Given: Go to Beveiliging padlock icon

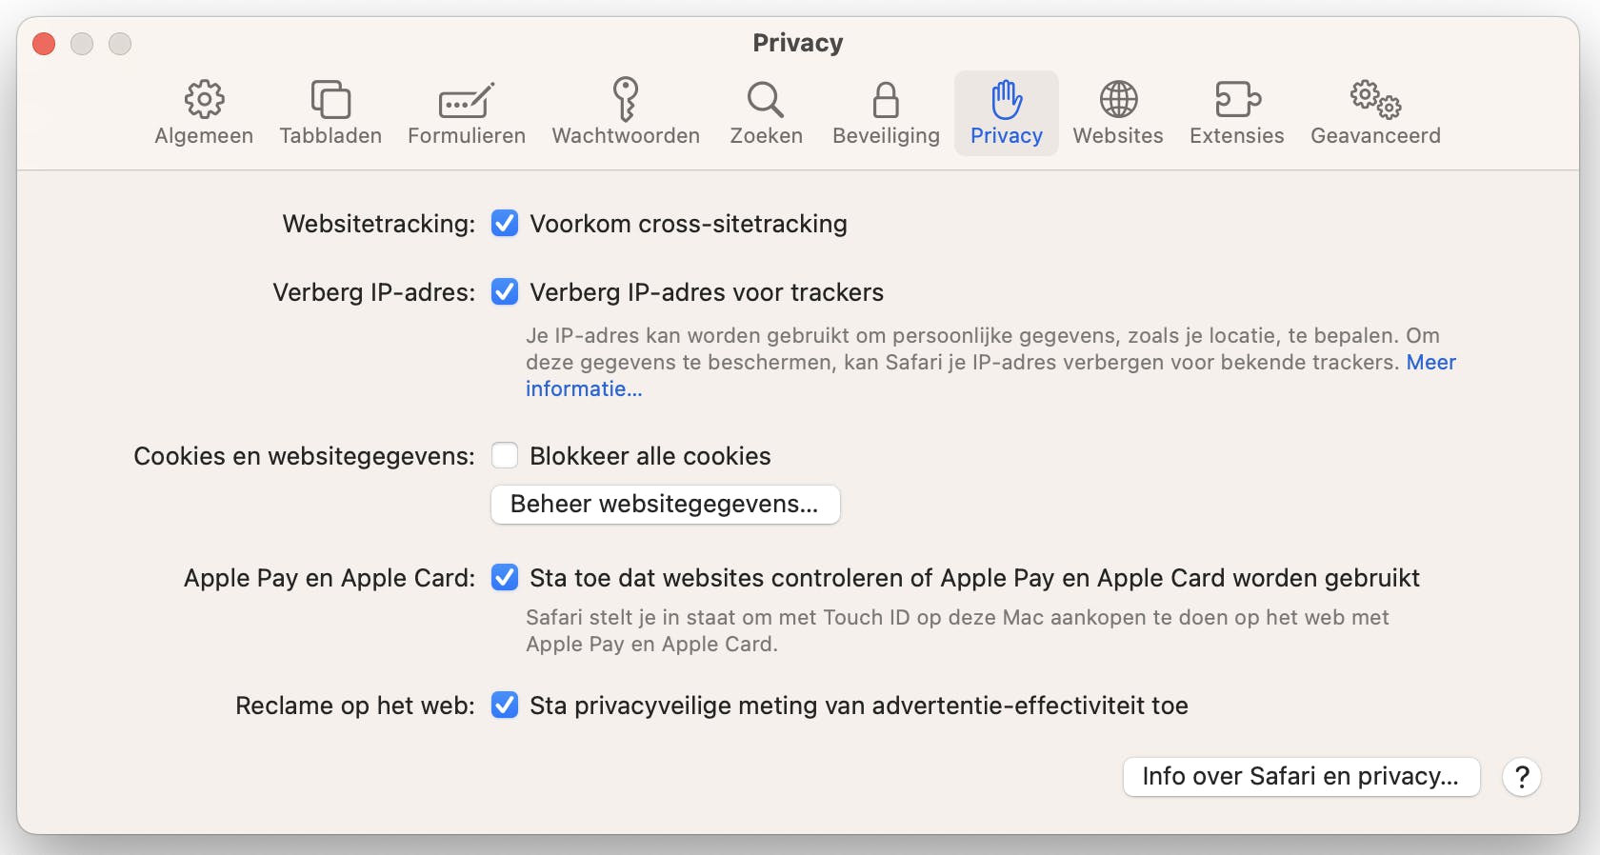Looking at the screenshot, I should pos(886,99).
